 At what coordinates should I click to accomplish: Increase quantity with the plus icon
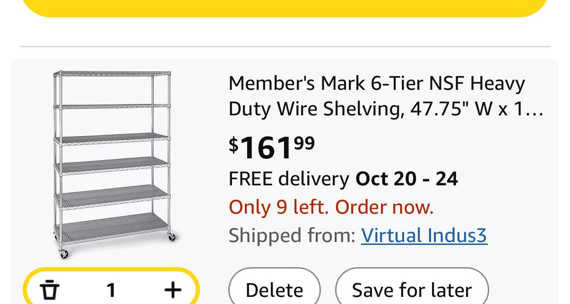coord(173,289)
